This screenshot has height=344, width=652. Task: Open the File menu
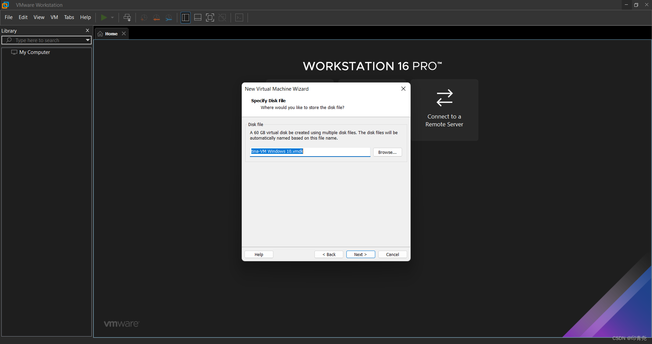8,17
